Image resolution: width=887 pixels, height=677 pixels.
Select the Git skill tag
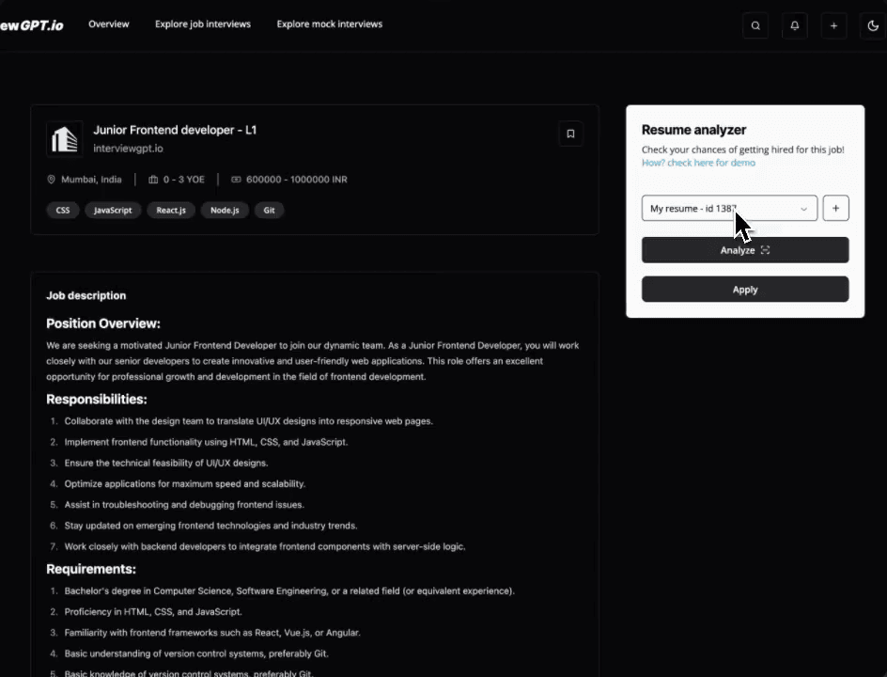[269, 211]
